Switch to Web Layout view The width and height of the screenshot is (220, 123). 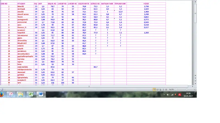pos(161,90)
